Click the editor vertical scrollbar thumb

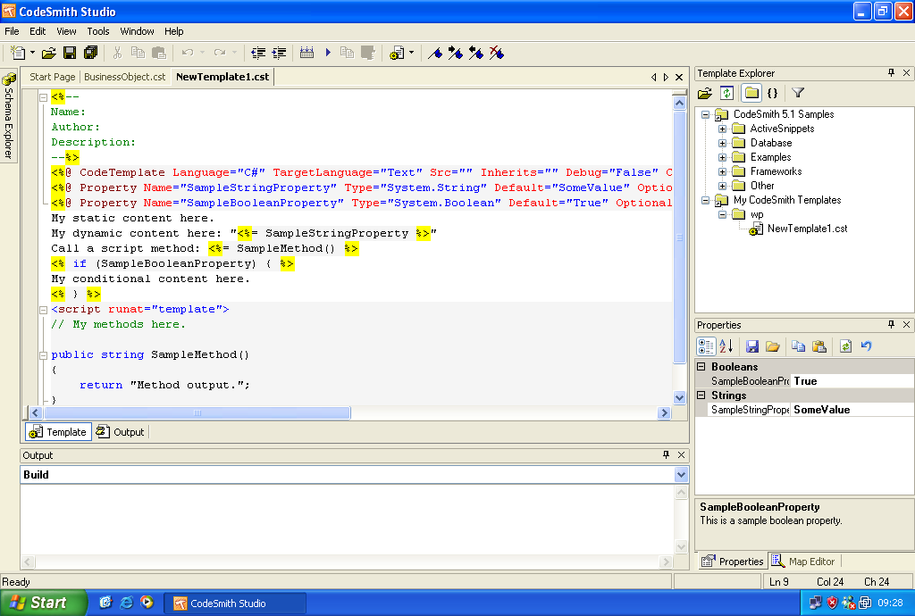tap(679, 237)
